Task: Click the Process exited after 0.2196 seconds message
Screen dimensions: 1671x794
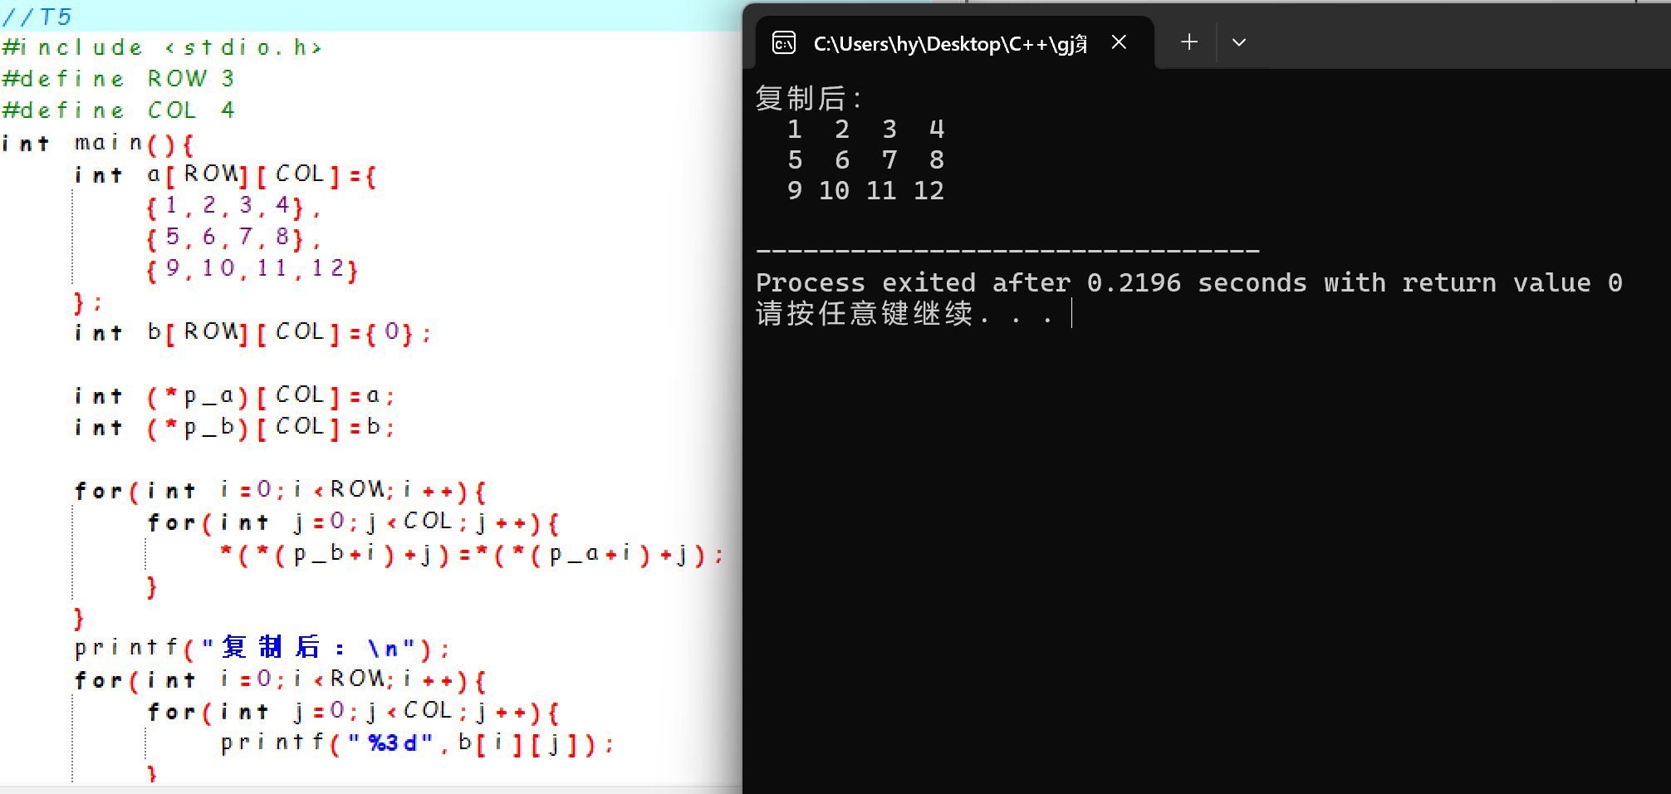Action: tap(1188, 283)
